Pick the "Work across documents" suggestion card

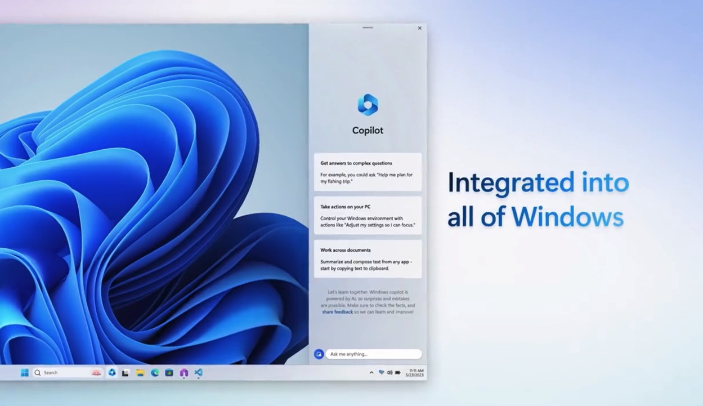[x=368, y=258]
